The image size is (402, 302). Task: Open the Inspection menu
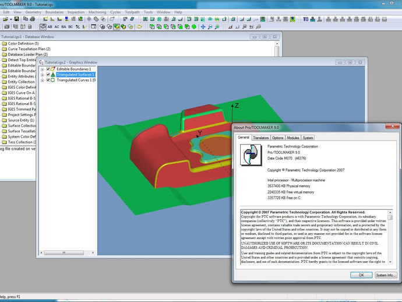pyautogui.click(x=76, y=12)
